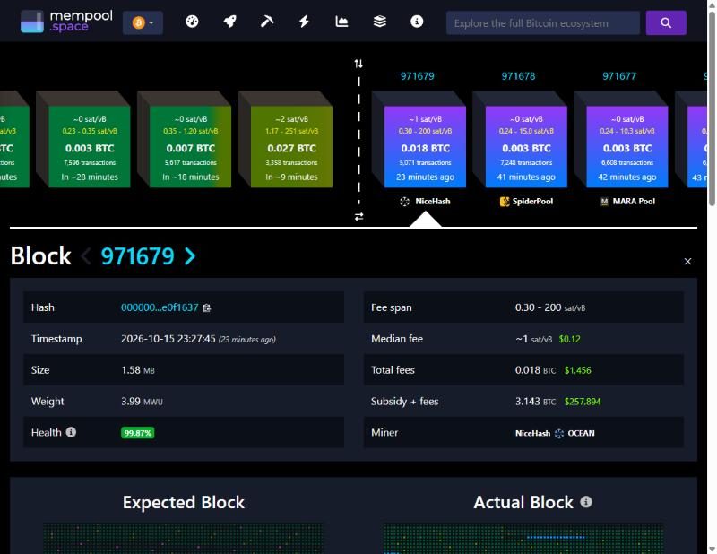Select mempool block arriving in ~18 minutes
The width and height of the screenshot is (717, 554).
coord(191,147)
